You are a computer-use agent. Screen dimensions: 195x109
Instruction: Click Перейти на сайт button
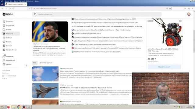(165, 67)
